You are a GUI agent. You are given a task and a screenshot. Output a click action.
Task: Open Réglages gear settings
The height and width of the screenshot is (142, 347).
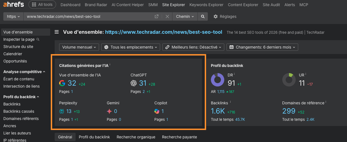[225, 16]
